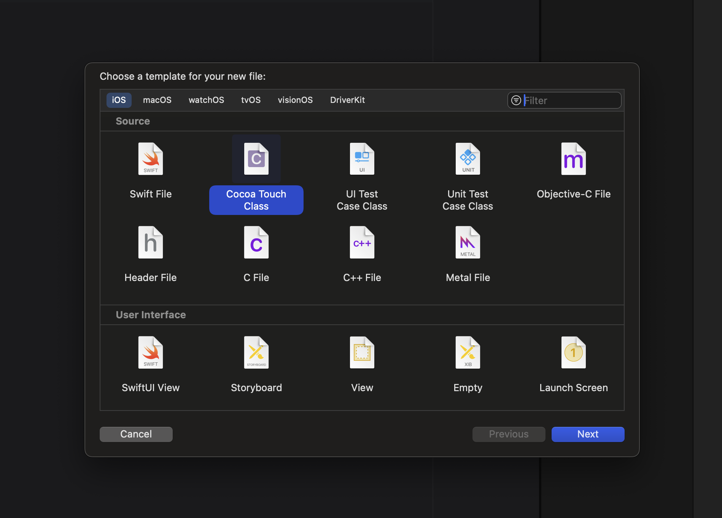Choose the Metal File template icon
722x518 pixels.
[x=468, y=242]
